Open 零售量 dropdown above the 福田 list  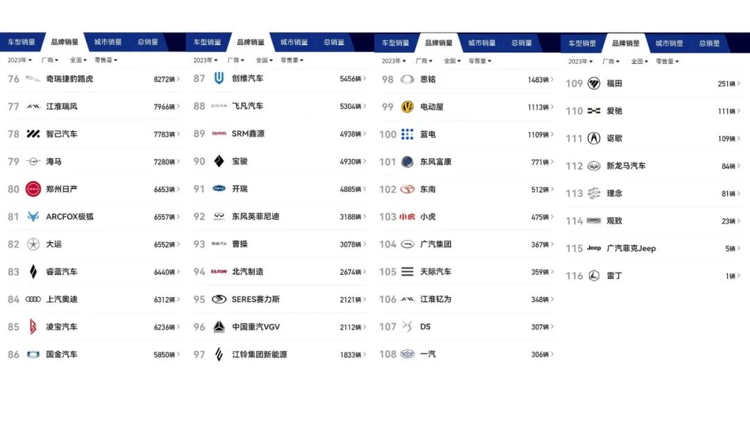pos(667,62)
